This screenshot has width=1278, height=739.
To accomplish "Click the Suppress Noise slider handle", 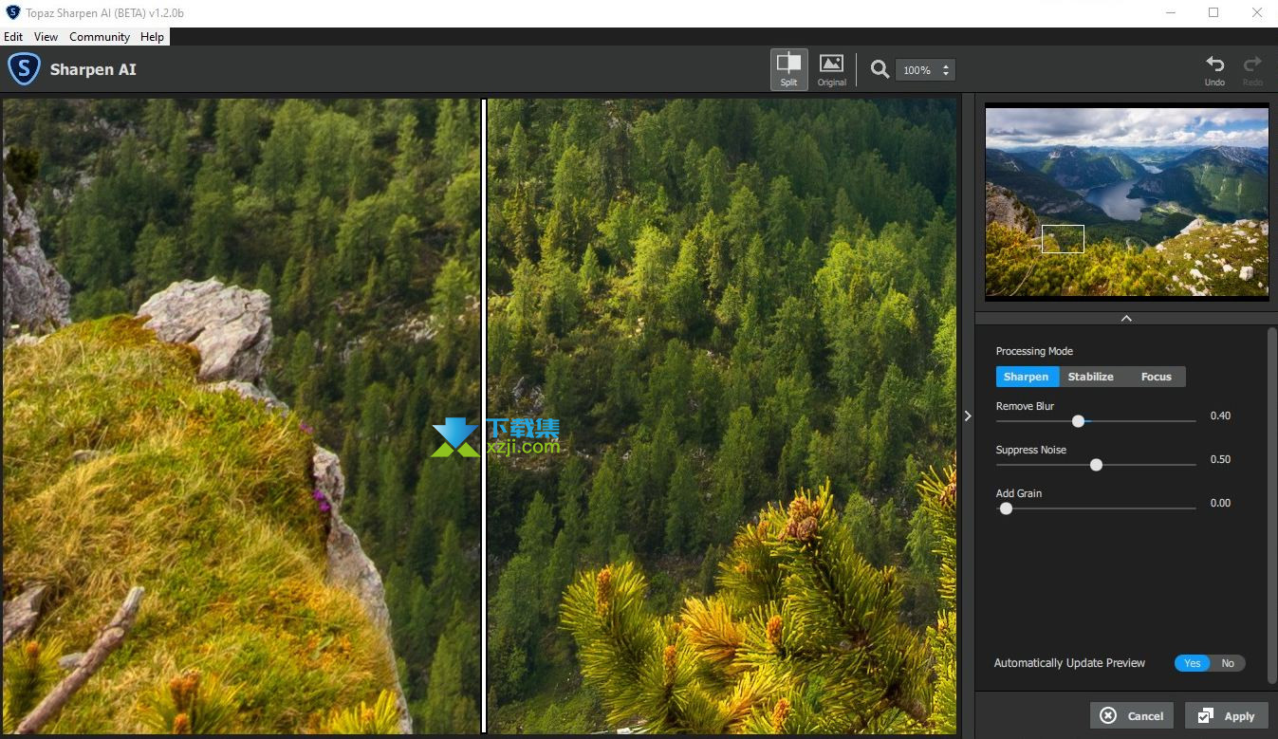I will click(x=1096, y=465).
